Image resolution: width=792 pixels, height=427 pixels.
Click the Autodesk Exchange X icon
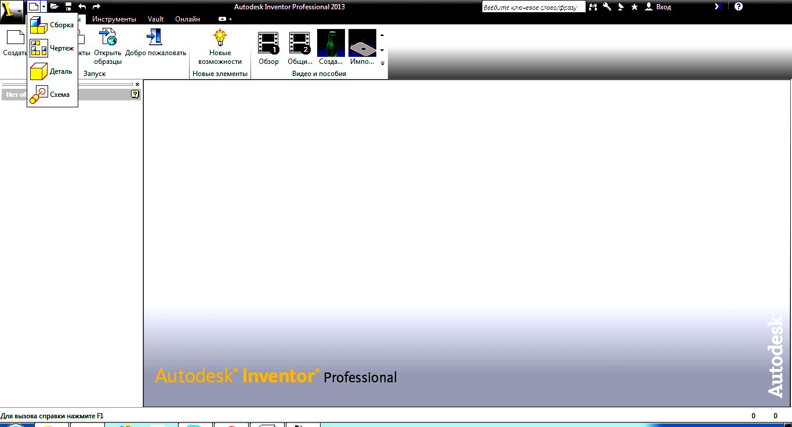[718, 7]
